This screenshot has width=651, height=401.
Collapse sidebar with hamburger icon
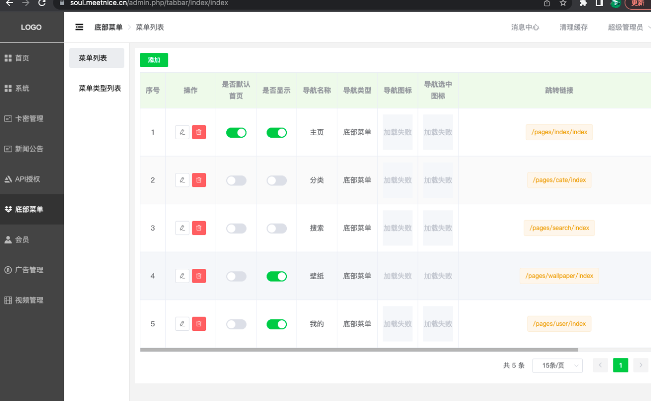[79, 27]
